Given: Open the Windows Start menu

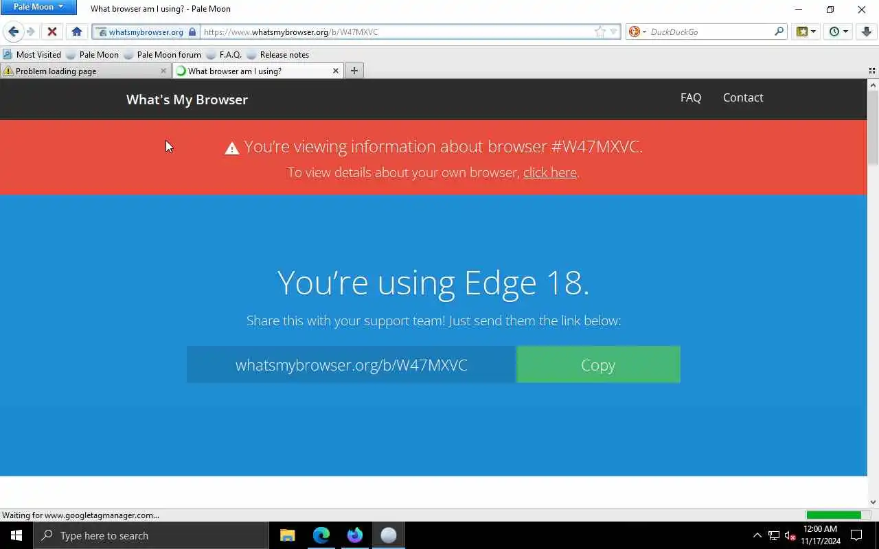Looking at the screenshot, I should [16, 535].
